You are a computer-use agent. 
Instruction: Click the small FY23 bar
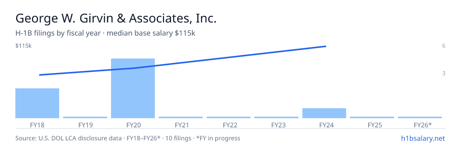click(276, 117)
